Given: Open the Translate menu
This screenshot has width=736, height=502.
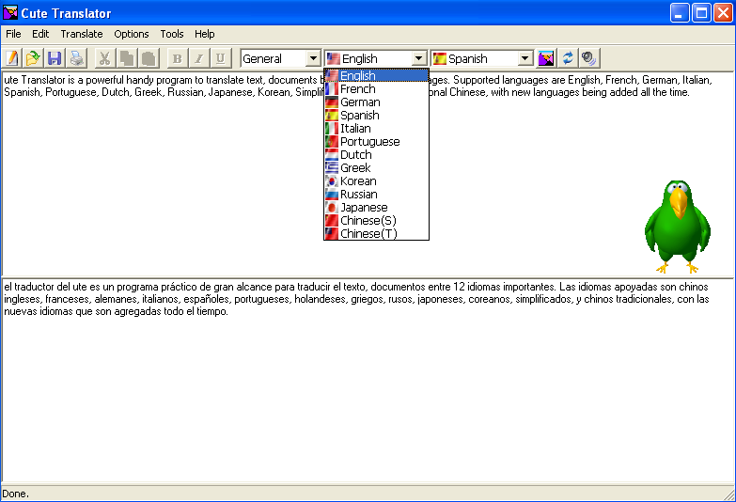Looking at the screenshot, I should 82,34.
